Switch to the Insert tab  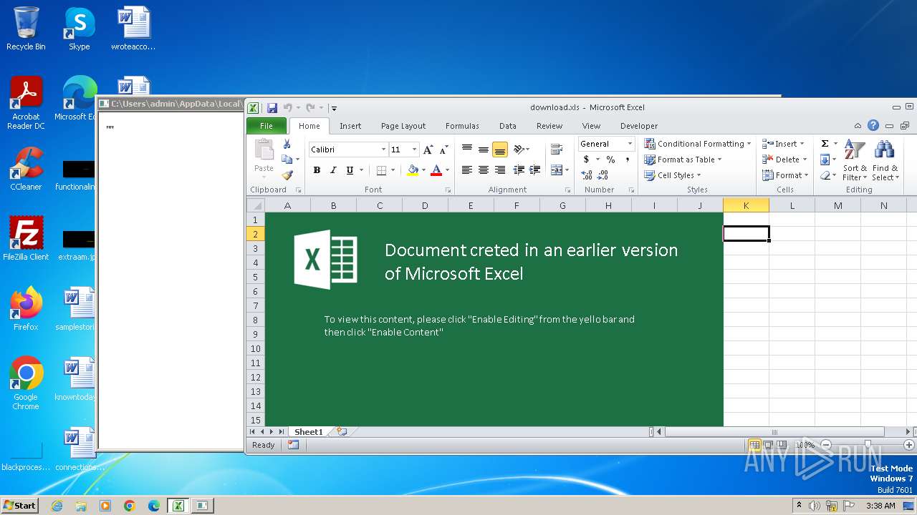pyautogui.click(x=350, y=126)
